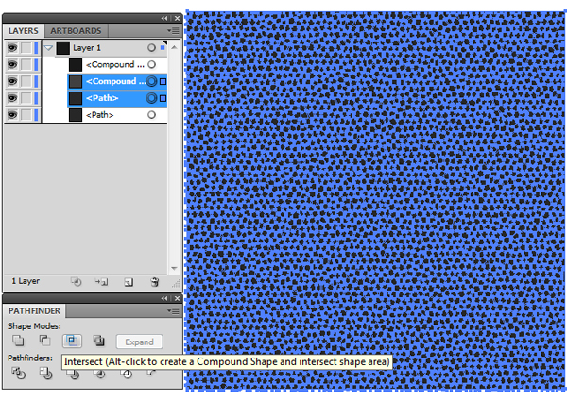Collapse Pathfinder panel with double-arrow icon

pos(164,298)
